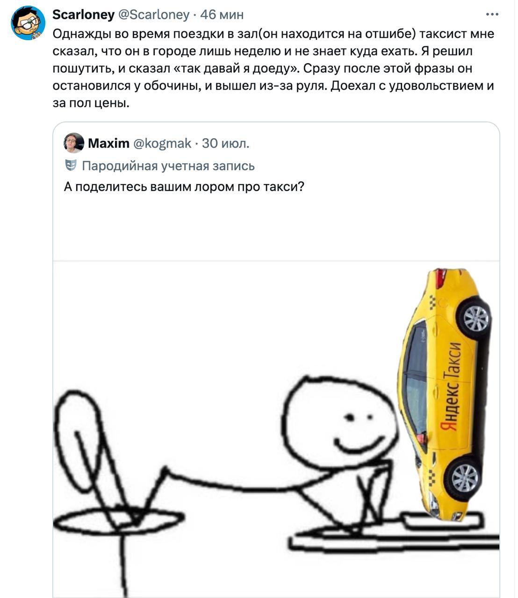
Task: Open quoted tweet text about taxi lore
Action: click(x=184, y=187)
